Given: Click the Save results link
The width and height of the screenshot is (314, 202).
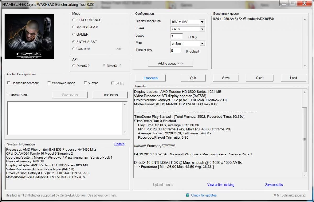Looking at the screenshot, I should (274, 185).
